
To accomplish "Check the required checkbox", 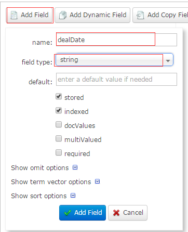I will [x=59, y=152].
